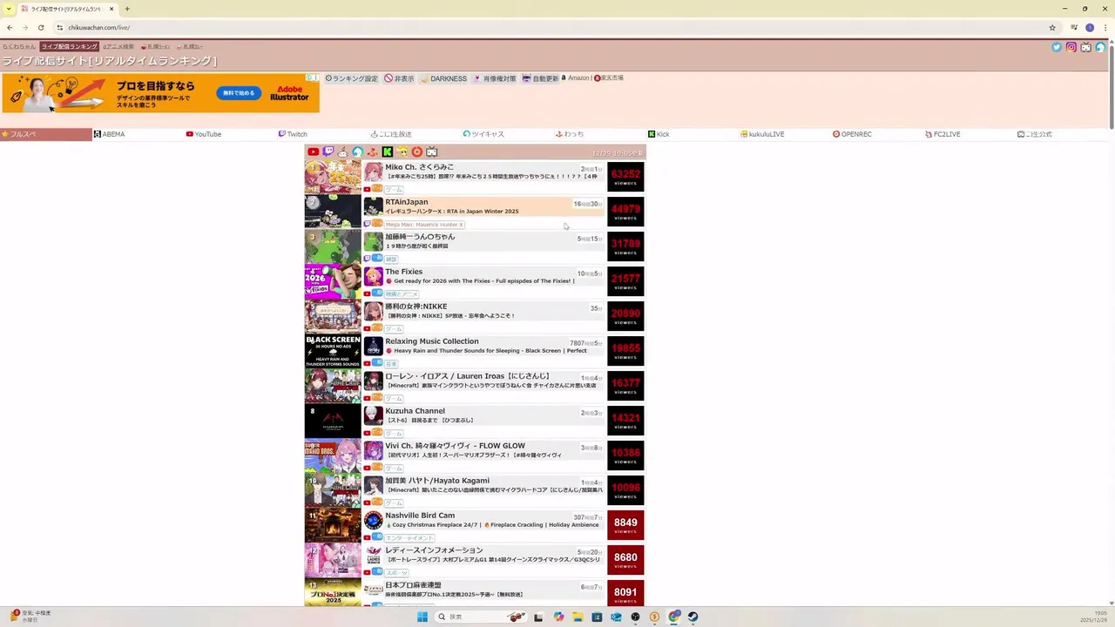1115x627 pixels.
Task: Open the ライブ配信ランキング breadcrumb link
Action: 69,46
